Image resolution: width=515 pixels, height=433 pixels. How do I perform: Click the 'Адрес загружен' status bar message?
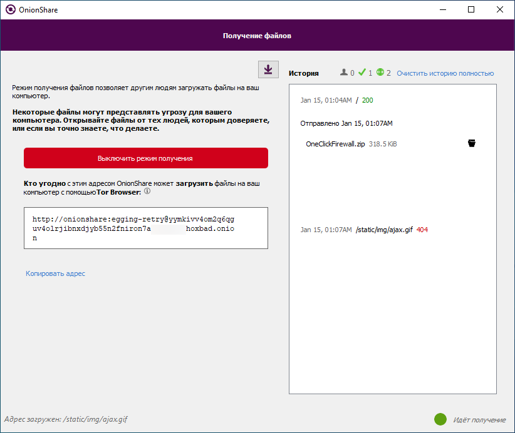(66, 419)
